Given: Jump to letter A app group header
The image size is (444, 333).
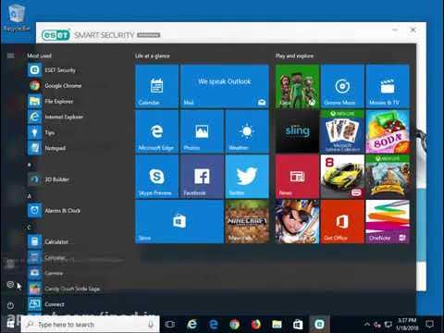Looking at the screenshot, I should (30, 196).
